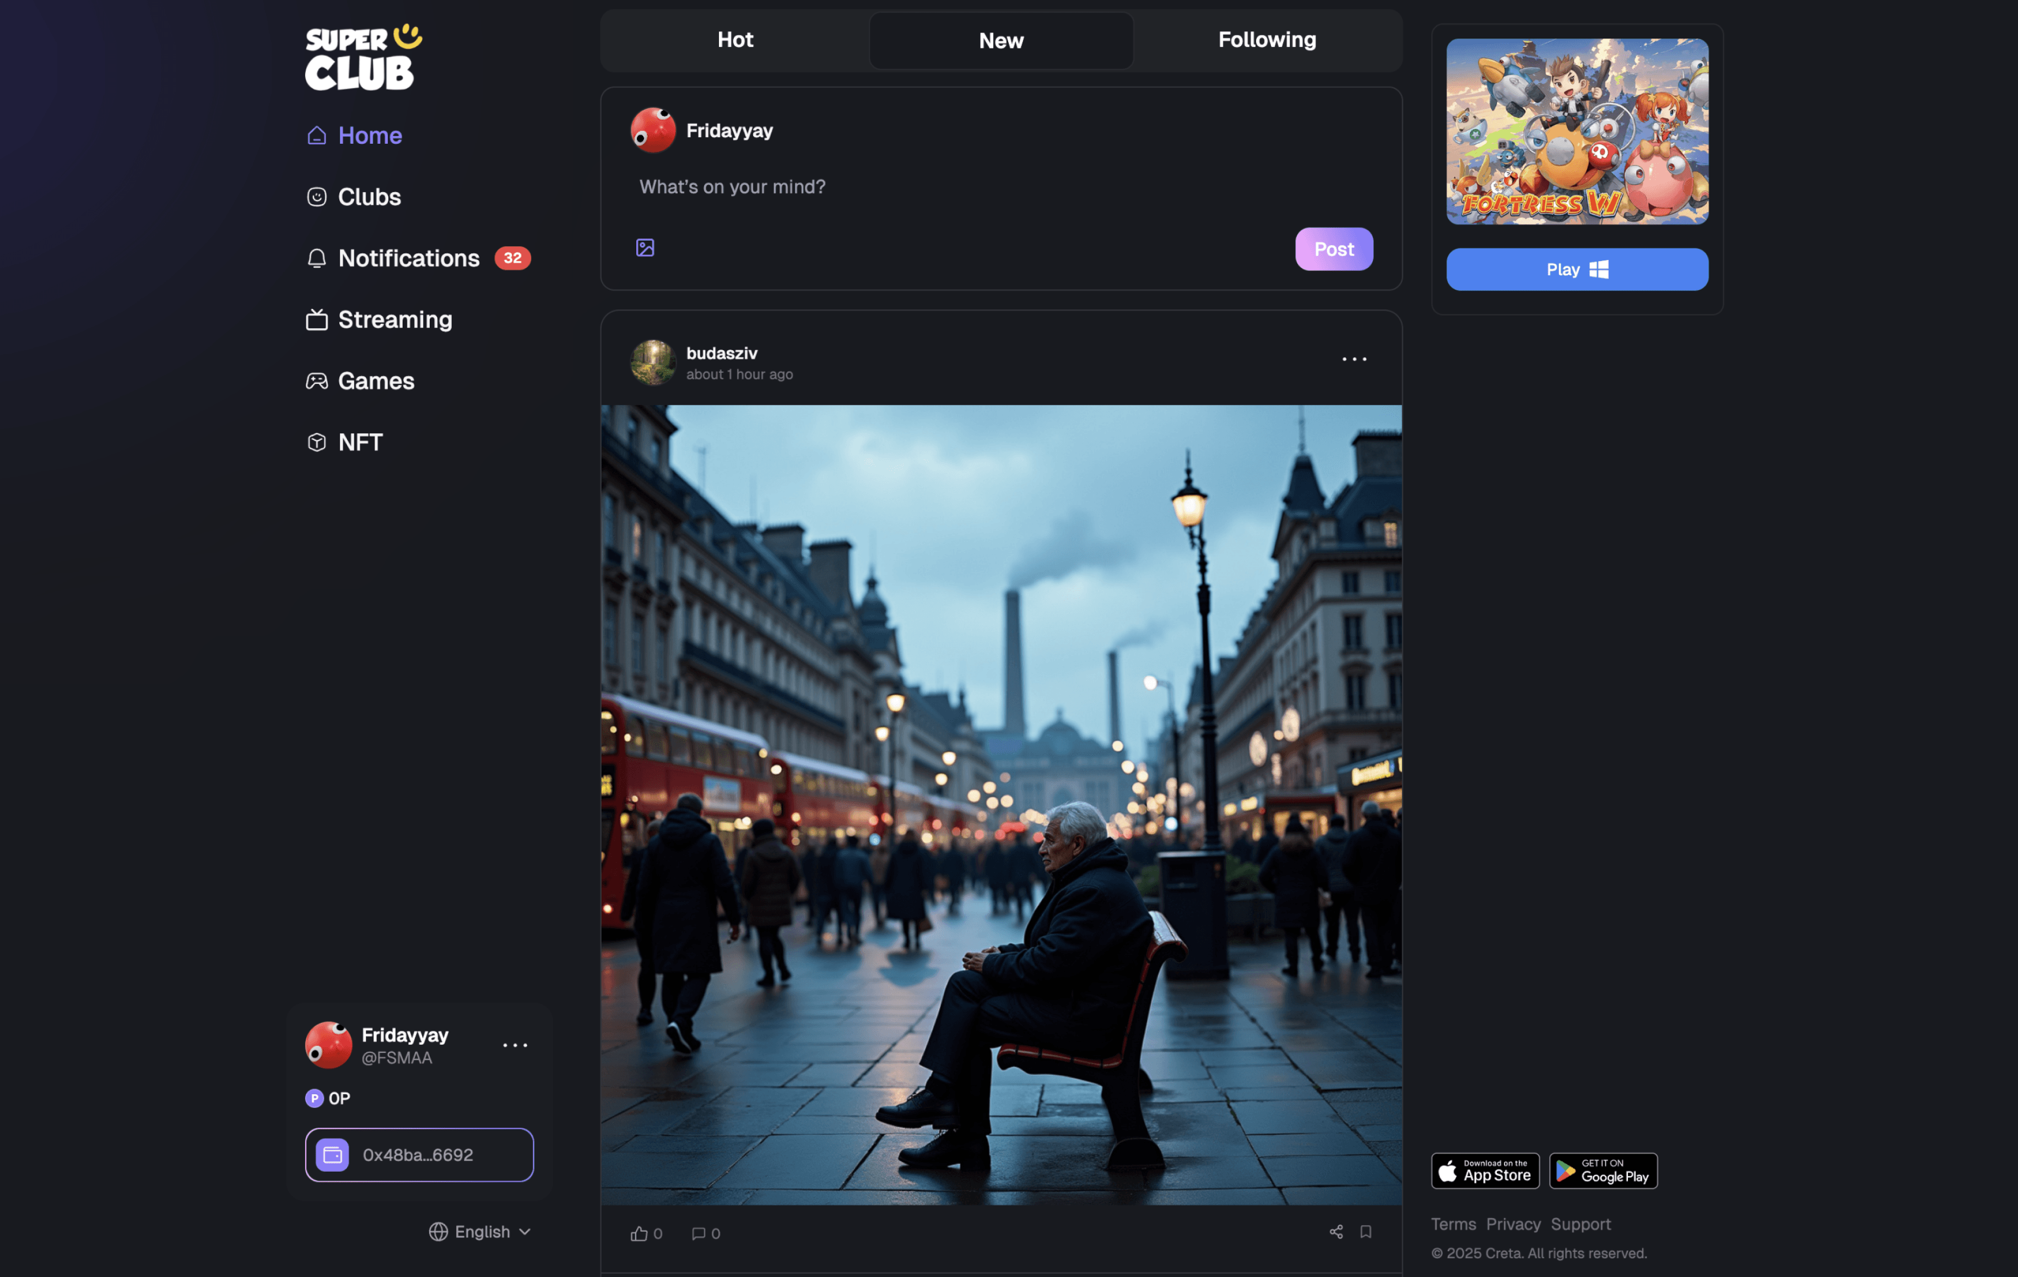Viewport: 2018px width, 1277px height.
Task: Click the Play button for Fortress W
Action: (x=1576, y=269)
